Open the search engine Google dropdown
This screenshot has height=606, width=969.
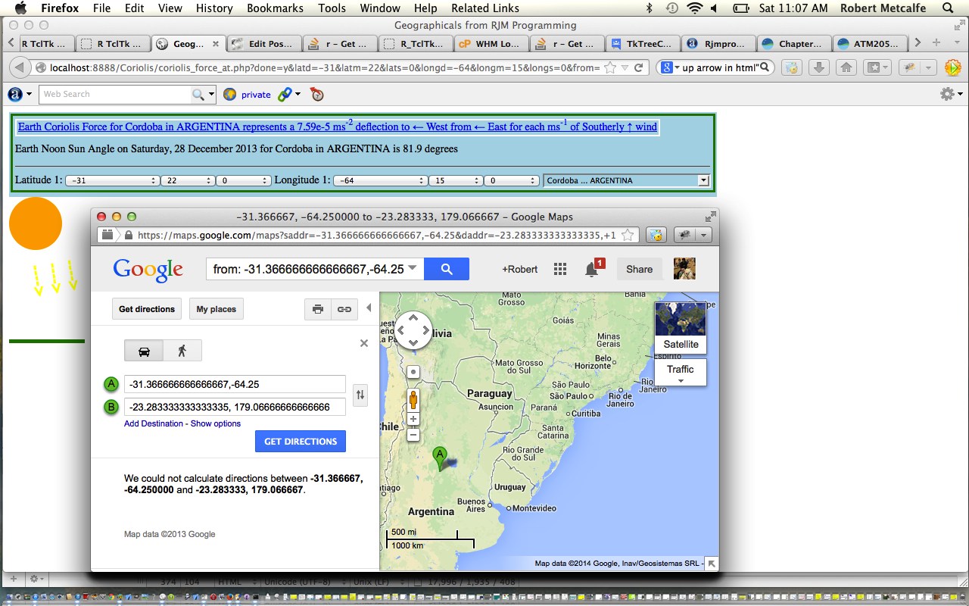[x=670, y=67]
